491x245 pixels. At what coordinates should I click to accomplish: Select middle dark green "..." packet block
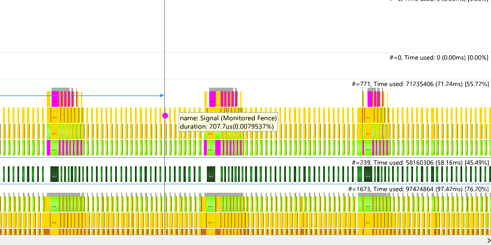[x=211, y=174]
